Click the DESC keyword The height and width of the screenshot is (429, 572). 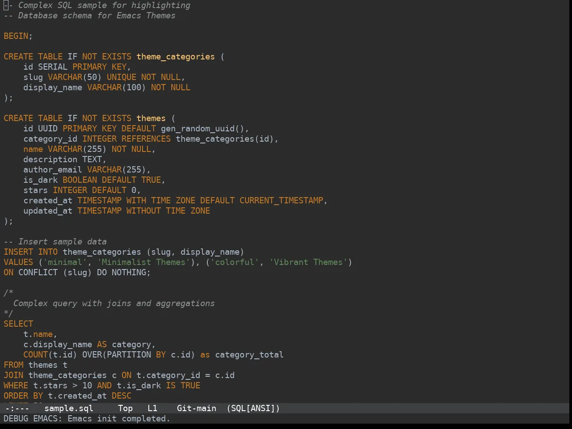pyautogui.click(x=122, y=396)
